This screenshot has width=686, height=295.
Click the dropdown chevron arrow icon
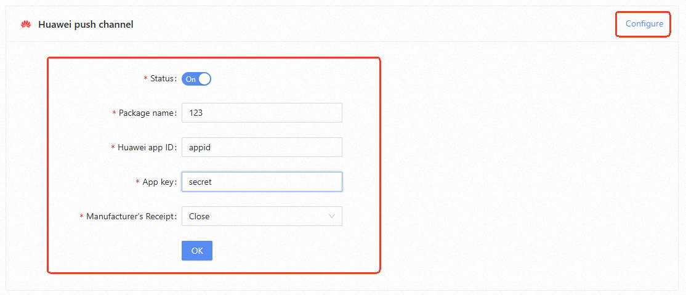[332, 216]
